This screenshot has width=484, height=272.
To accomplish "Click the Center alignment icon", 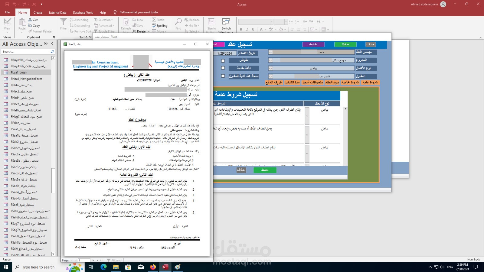I will 299,29.
